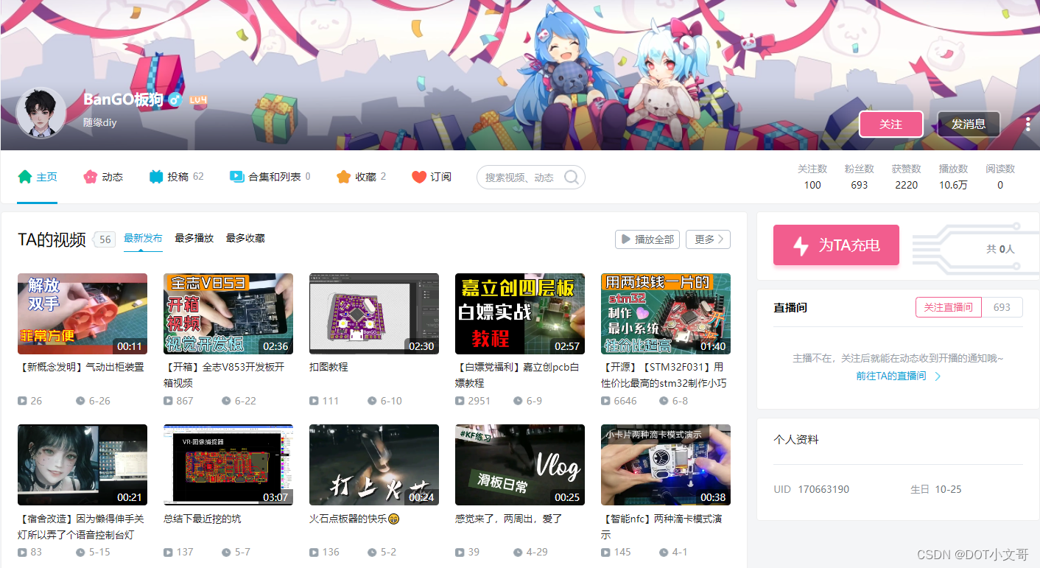Click title 【白嫖党福利】嘉立创pcb白嫖教程
The width and height of the screenshot is (1040, 568).
point(517,375)
